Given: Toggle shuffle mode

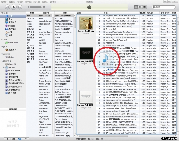Looking at the screenshot, I should 13,139.
